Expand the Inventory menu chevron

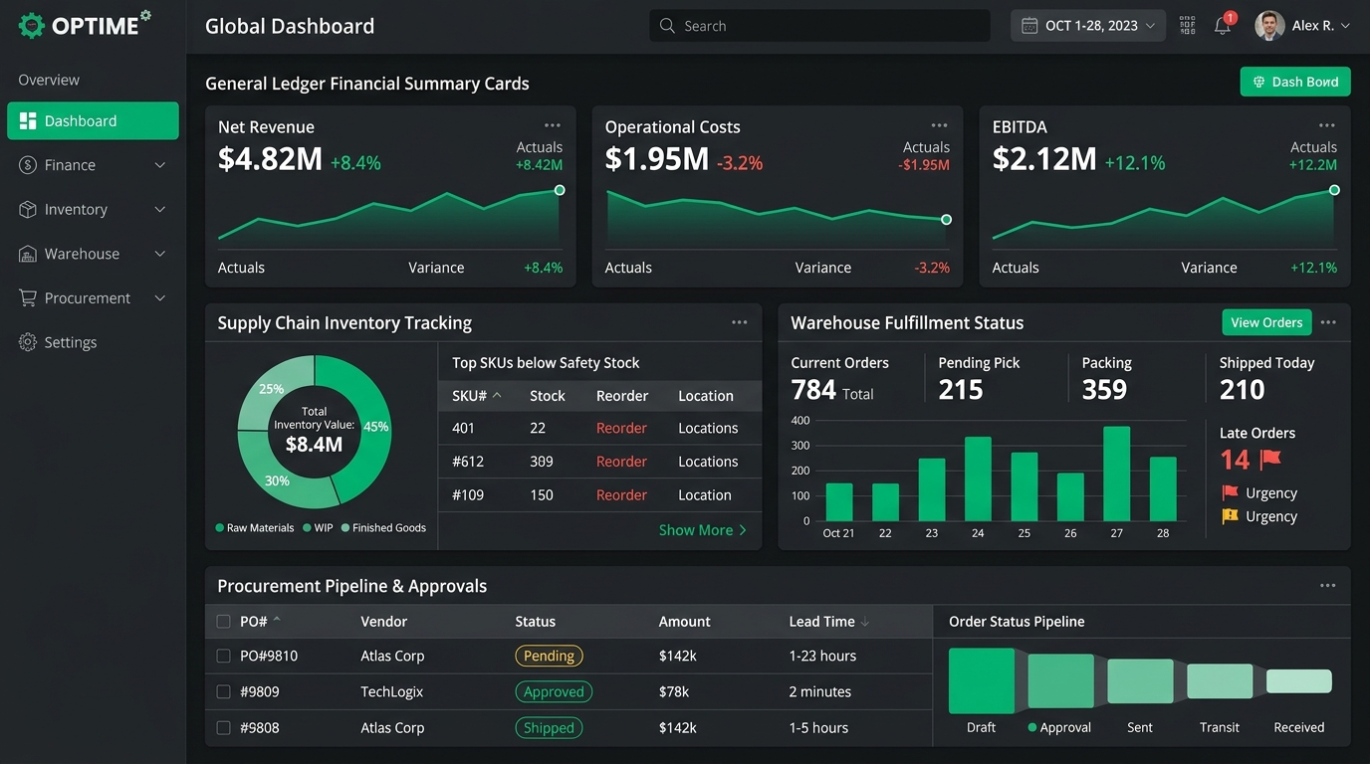tap(160, 210)
